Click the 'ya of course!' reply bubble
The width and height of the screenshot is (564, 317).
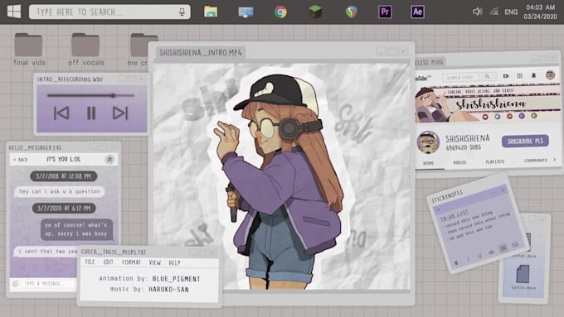[76, 229]
